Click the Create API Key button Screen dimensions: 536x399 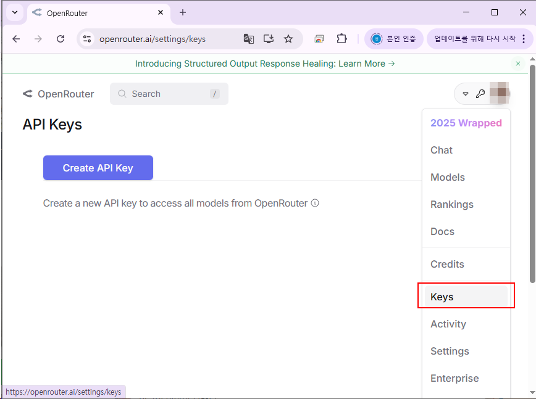point(98,168)
